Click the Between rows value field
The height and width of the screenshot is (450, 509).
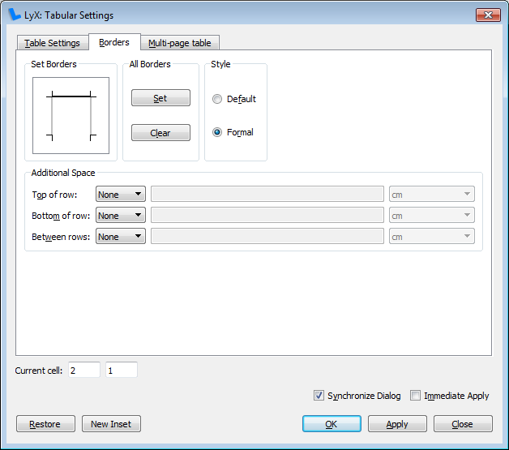[267, 237]
